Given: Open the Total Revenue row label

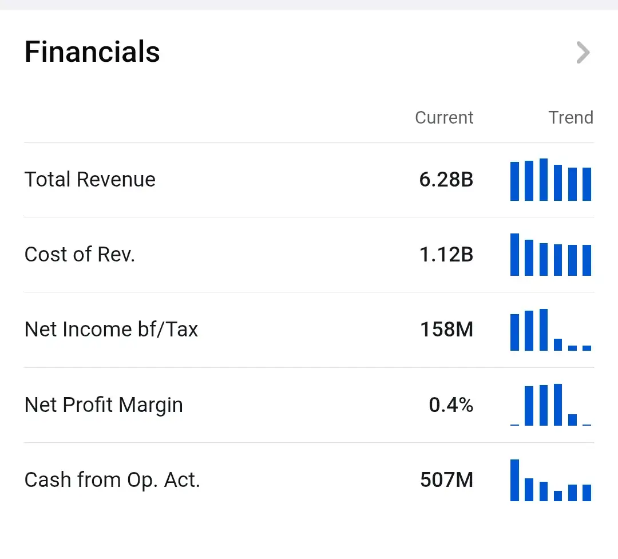Looking at the screenshot, I should (x=90, y=180).
